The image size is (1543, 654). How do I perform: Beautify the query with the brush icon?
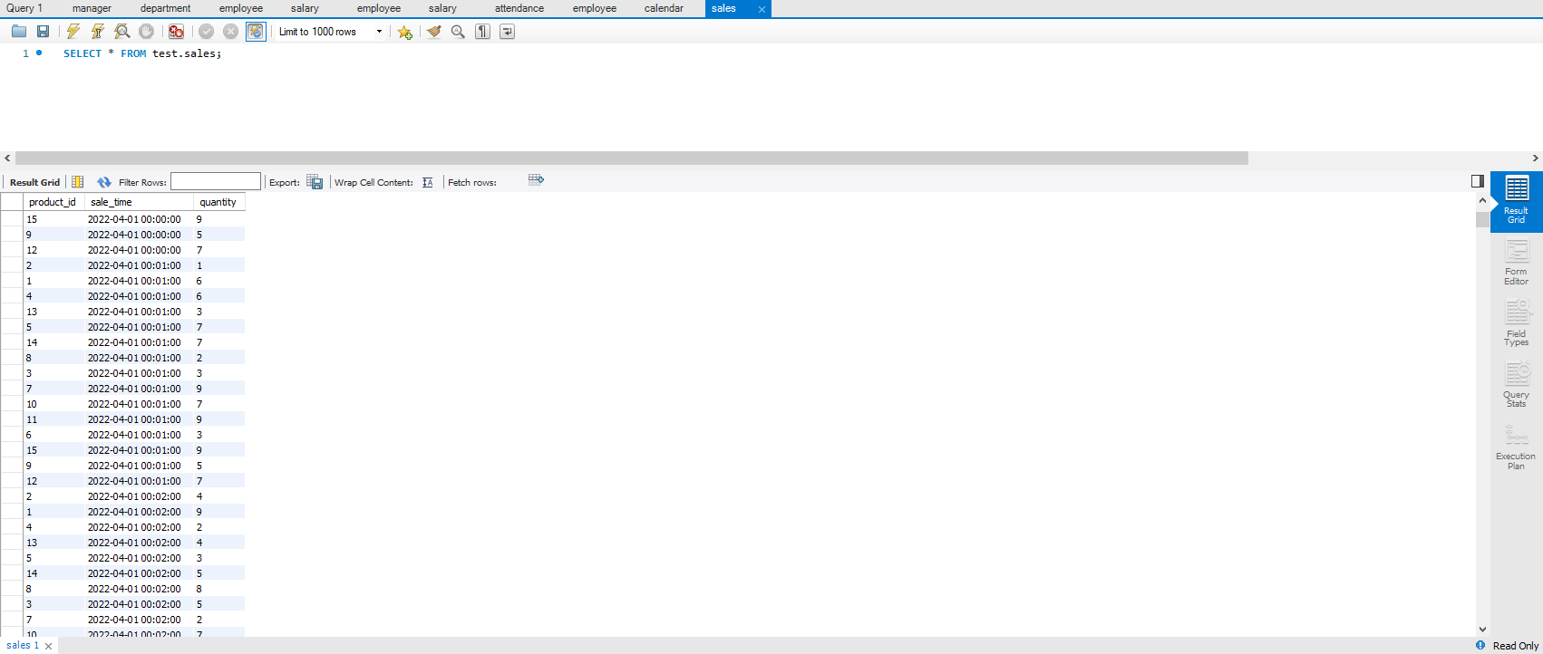pos(434,32)
